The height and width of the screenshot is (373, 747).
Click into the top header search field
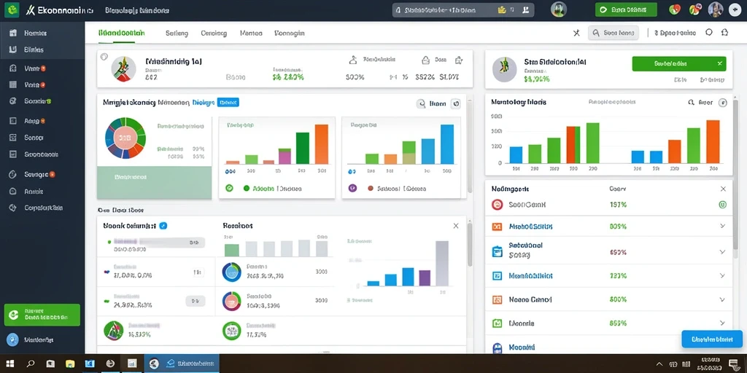point(463,9)
